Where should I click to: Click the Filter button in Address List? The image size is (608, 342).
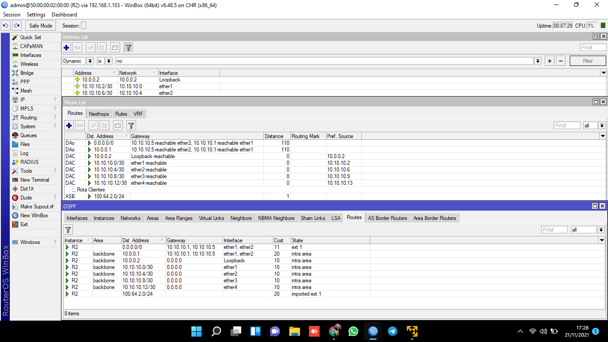pos(588,61)
